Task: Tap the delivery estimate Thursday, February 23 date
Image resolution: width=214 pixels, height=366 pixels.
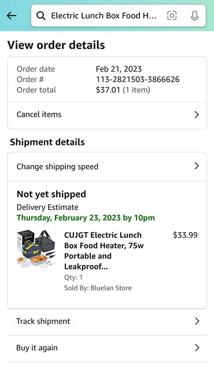Action: 86,218
